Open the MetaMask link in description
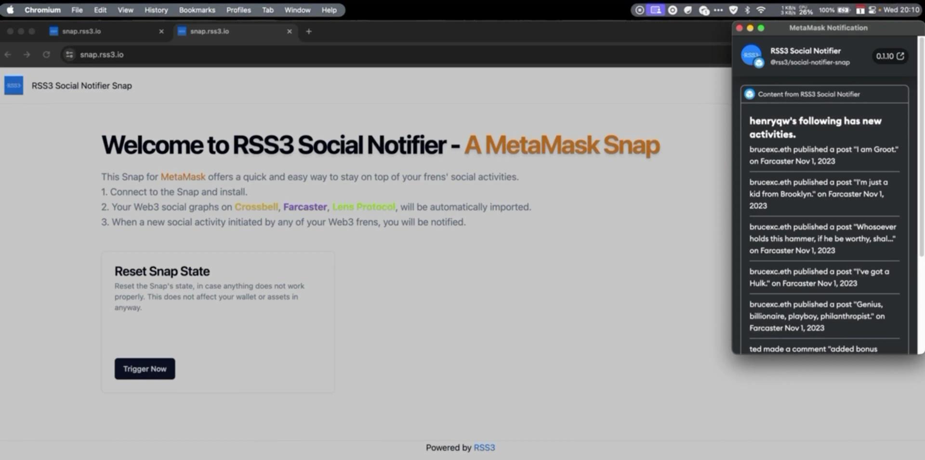The image size is (925, 460). click(x=183, y=177)
